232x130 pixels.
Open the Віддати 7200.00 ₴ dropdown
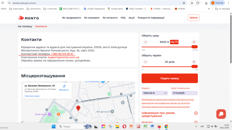[155, 93]
